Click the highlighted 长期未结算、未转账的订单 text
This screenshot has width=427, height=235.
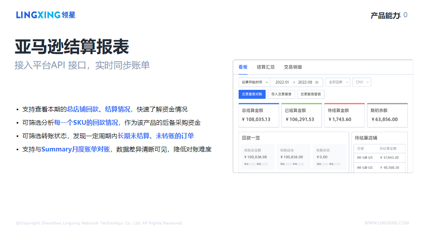coord(155,136)
